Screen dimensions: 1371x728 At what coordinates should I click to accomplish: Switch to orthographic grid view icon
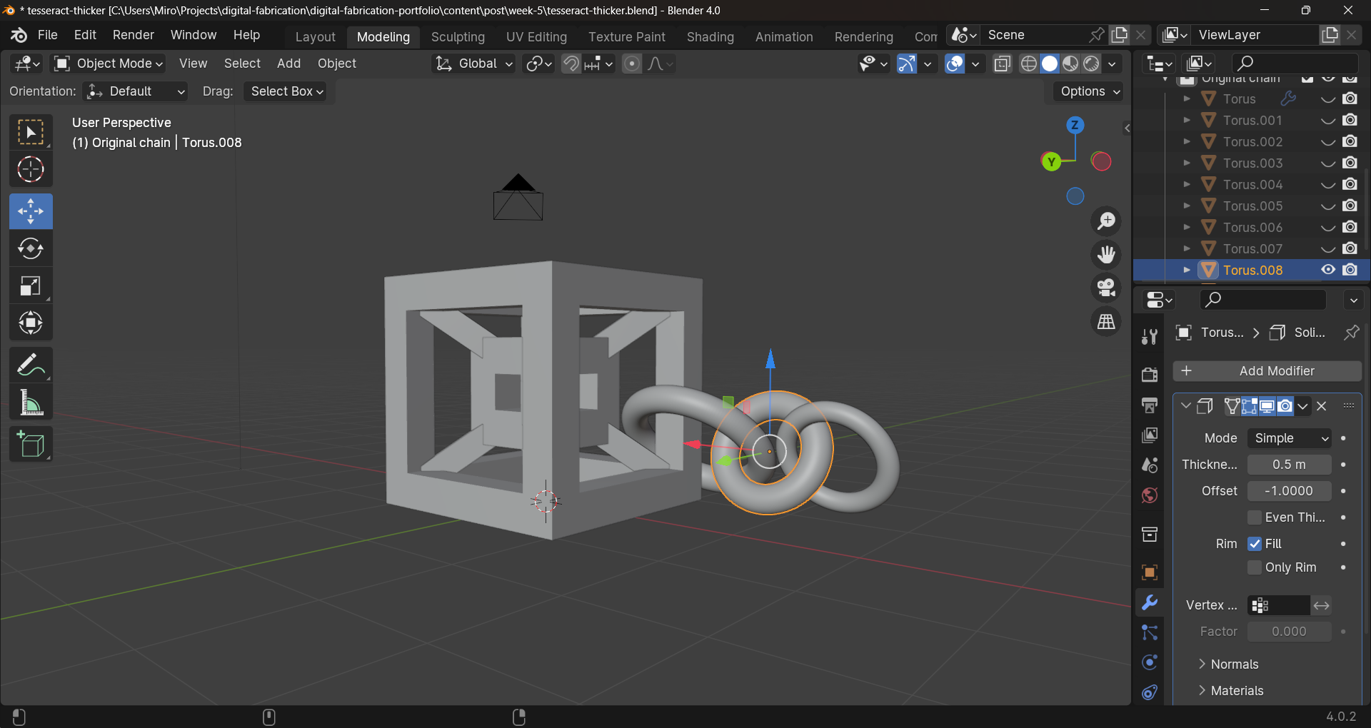pos(1106,322)
